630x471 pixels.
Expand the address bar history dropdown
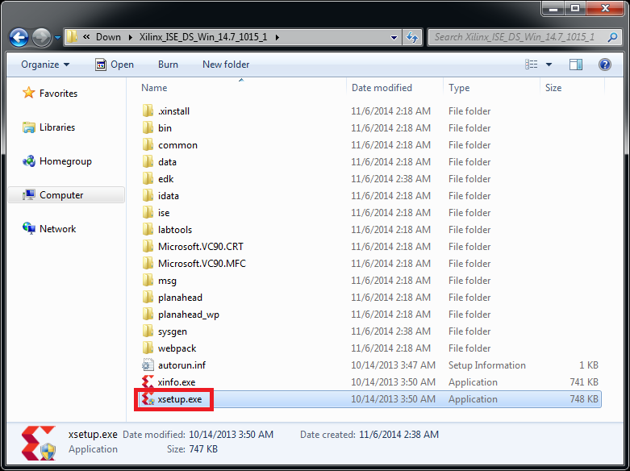point(394,37)
